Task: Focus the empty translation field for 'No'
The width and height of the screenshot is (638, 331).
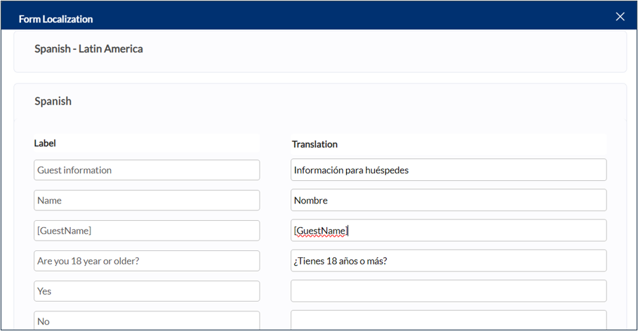Action: tap(448, 320)
